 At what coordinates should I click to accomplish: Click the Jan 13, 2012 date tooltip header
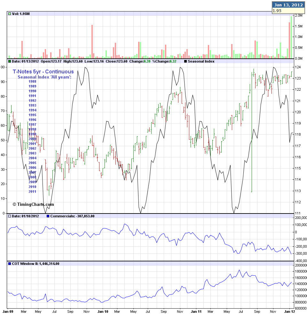pos(288,5)
